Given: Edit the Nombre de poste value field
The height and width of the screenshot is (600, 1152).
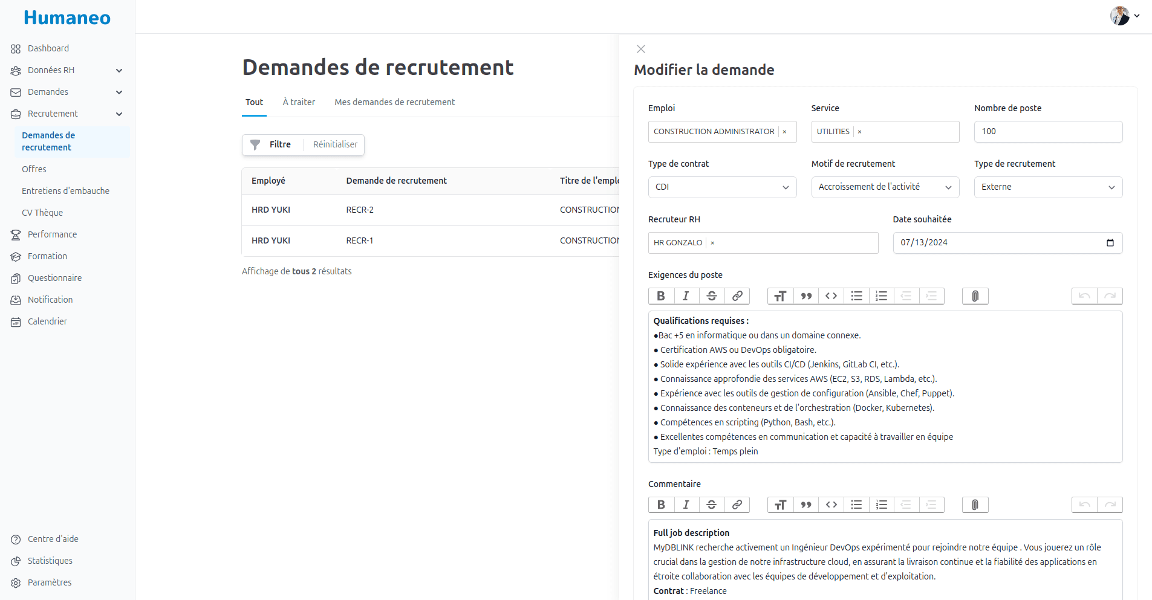Looking at the screenshot, I should (1048, 131).
